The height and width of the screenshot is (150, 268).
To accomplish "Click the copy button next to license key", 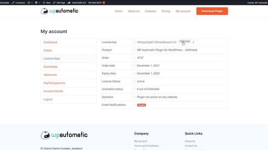I will tap(185, 41).
